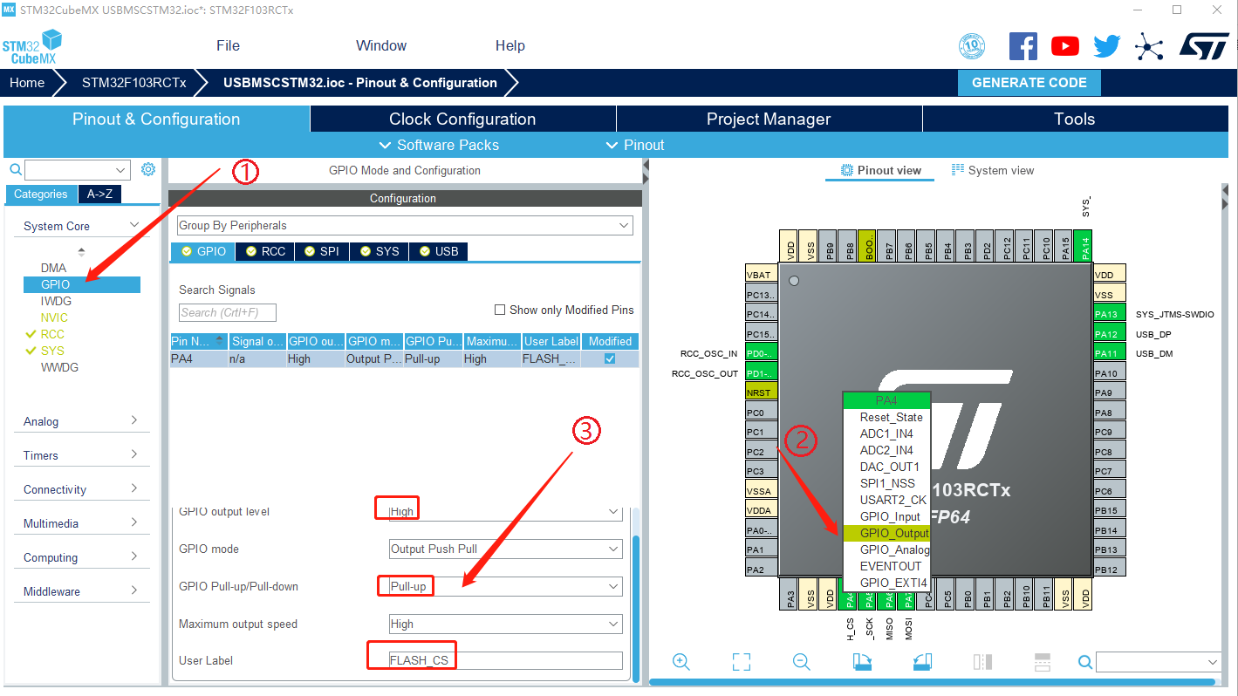Open the GPIO output level dropdown

506,512
